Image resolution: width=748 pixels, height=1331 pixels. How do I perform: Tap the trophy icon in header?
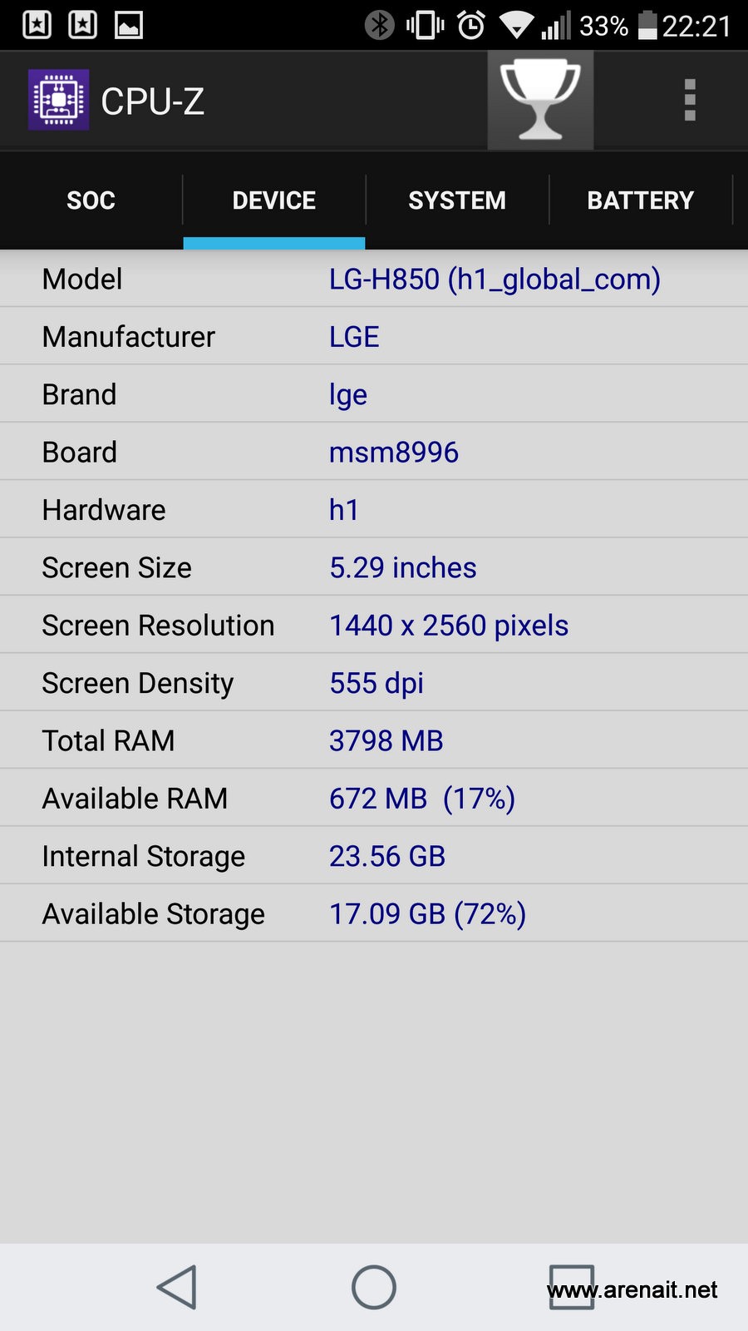click(x=540, y=100)
